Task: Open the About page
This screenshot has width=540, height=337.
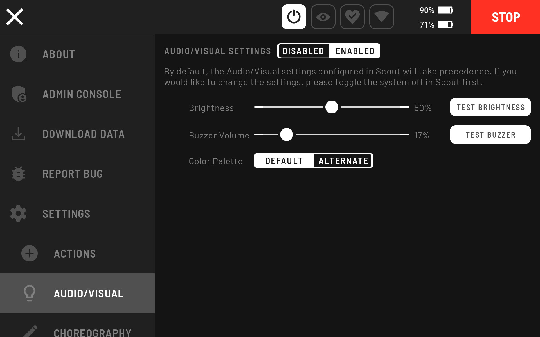Action: [x=58, y=54]
